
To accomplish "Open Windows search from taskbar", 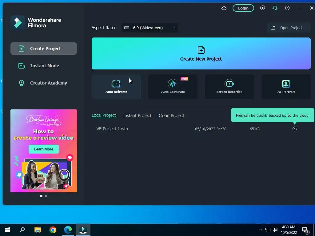I will click(x=22, y=230).
